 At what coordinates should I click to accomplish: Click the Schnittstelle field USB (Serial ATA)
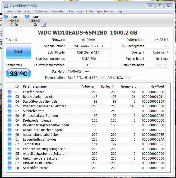(89, 52)
